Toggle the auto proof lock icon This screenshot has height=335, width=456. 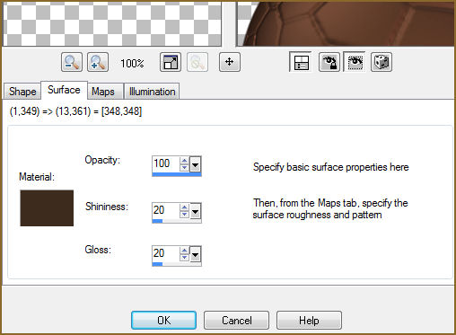point(329,62)
